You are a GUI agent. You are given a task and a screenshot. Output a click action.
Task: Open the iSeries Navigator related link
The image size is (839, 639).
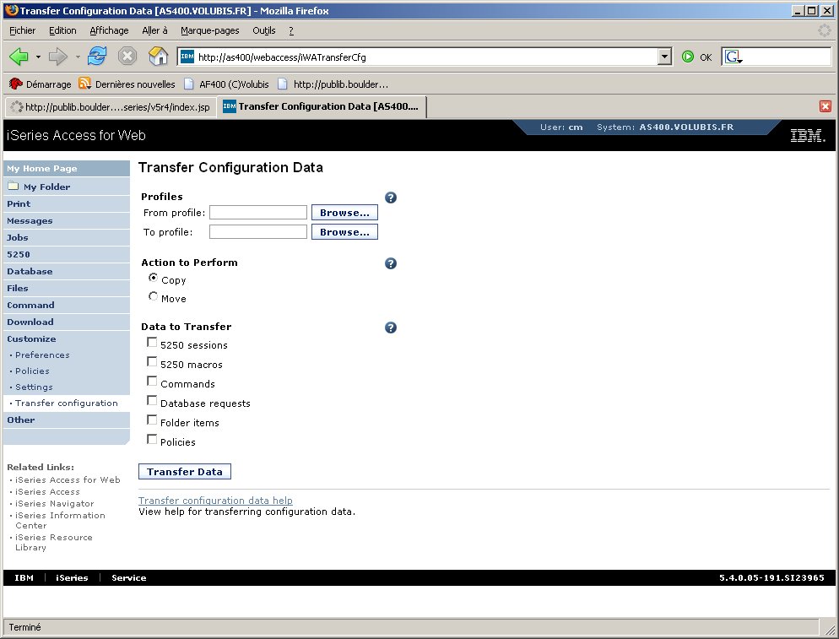55,504
